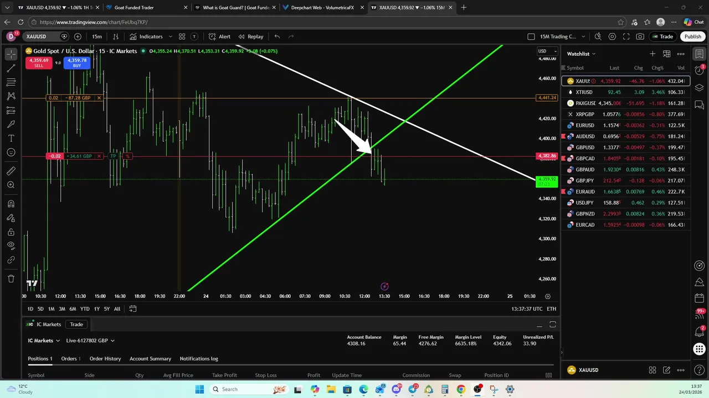The width and height of the screenshot is (709, 398).
Task: Open the Notifications log tab
Action: (x=199, y=359)
